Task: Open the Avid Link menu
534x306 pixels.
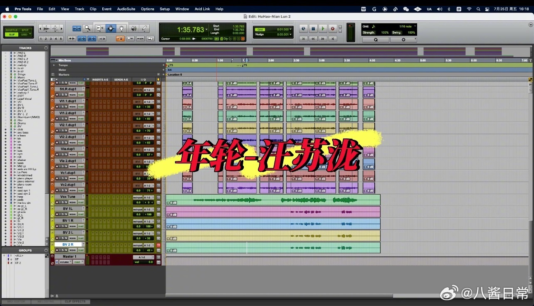Action: (203, 9)
